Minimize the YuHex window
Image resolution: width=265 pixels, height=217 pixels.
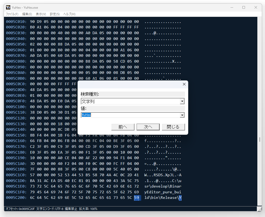tap(232, 7)
